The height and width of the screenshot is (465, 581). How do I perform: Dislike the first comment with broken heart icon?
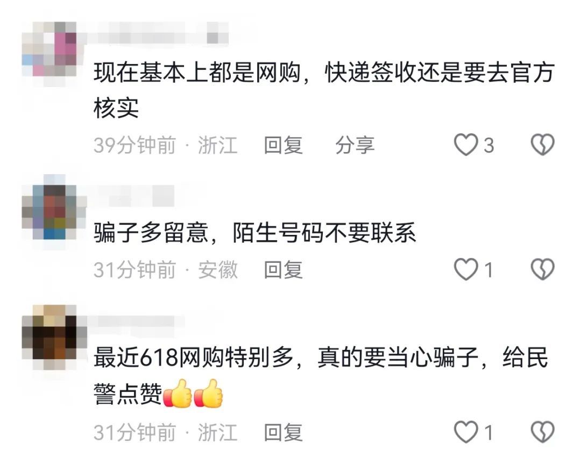pyautogui.click(x=542, y=145)
